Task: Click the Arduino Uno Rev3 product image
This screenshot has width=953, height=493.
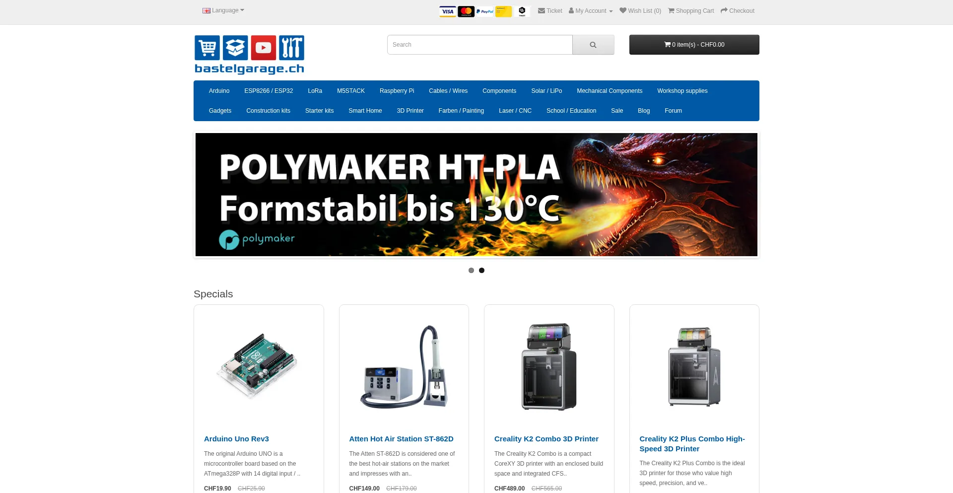Action: pyautogui.click(x=259, y=366)
